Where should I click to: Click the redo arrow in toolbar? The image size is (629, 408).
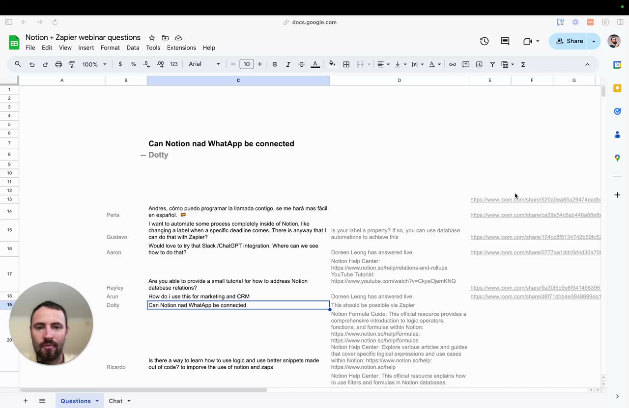click(x=45, y=64)
